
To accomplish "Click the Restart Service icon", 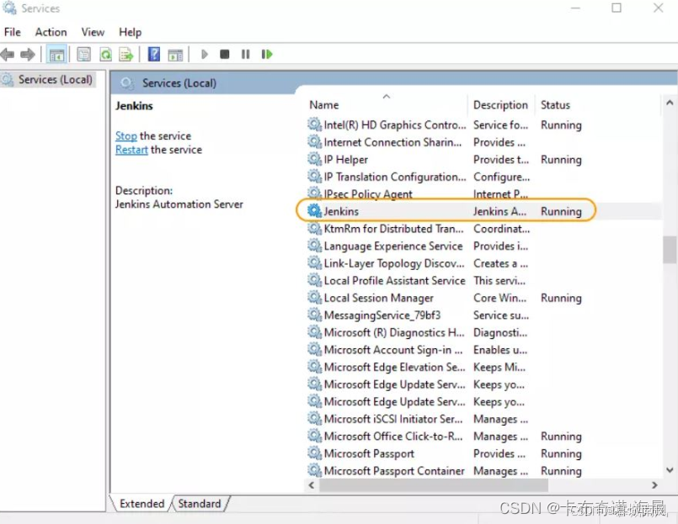I will [x=267, y=55].
